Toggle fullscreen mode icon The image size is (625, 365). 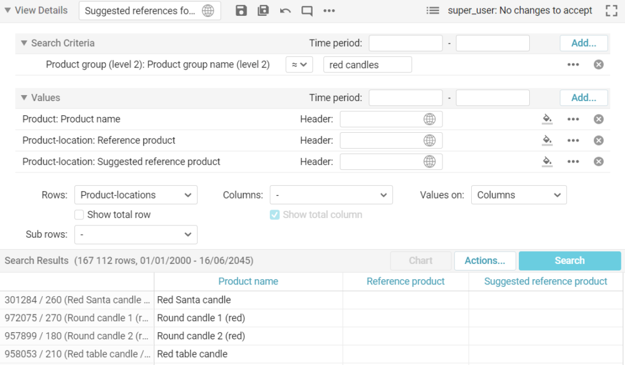[610, 10]
